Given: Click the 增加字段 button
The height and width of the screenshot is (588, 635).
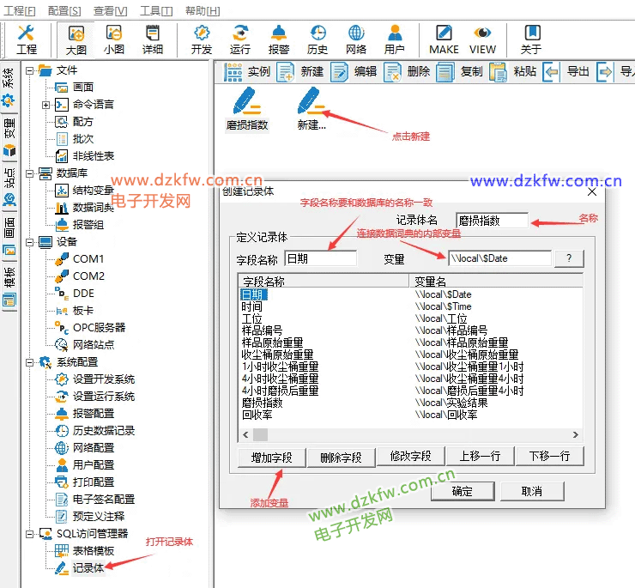Looking at the screenshot, I should click(x=271, y=457).
